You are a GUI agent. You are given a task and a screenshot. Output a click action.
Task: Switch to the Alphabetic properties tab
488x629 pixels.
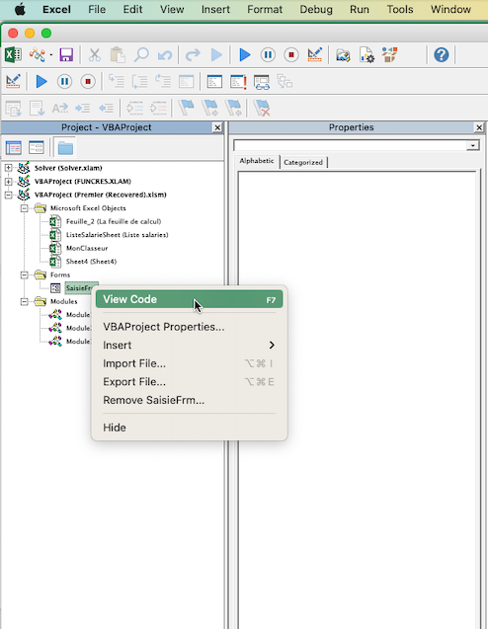tap(257, 161)
